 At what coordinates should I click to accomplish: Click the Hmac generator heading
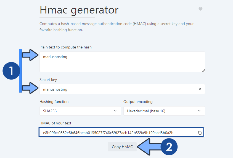(x=79, y=10)
